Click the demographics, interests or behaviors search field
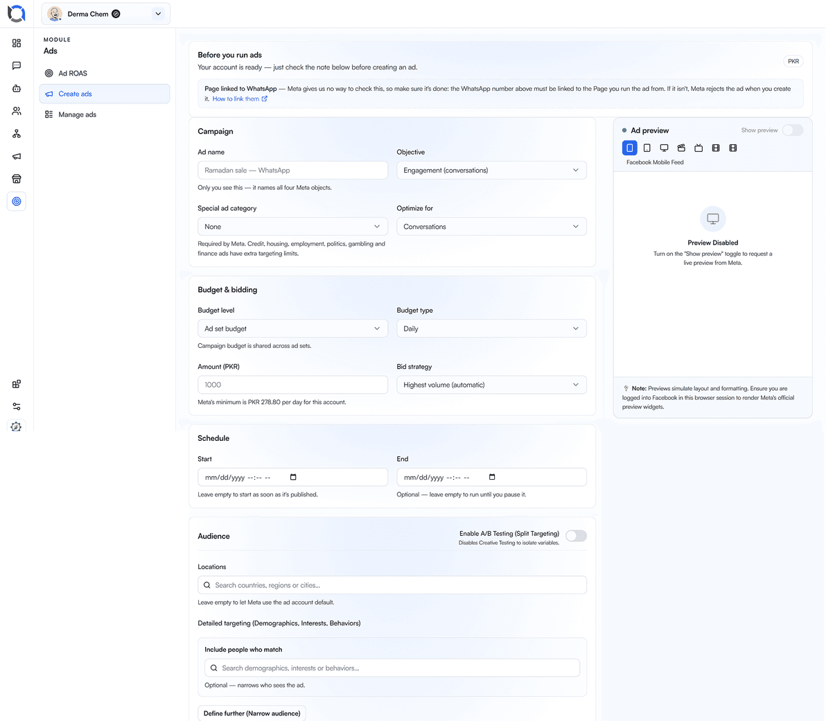The height and width of the screenshot is (721, 826). click(392, 668)
